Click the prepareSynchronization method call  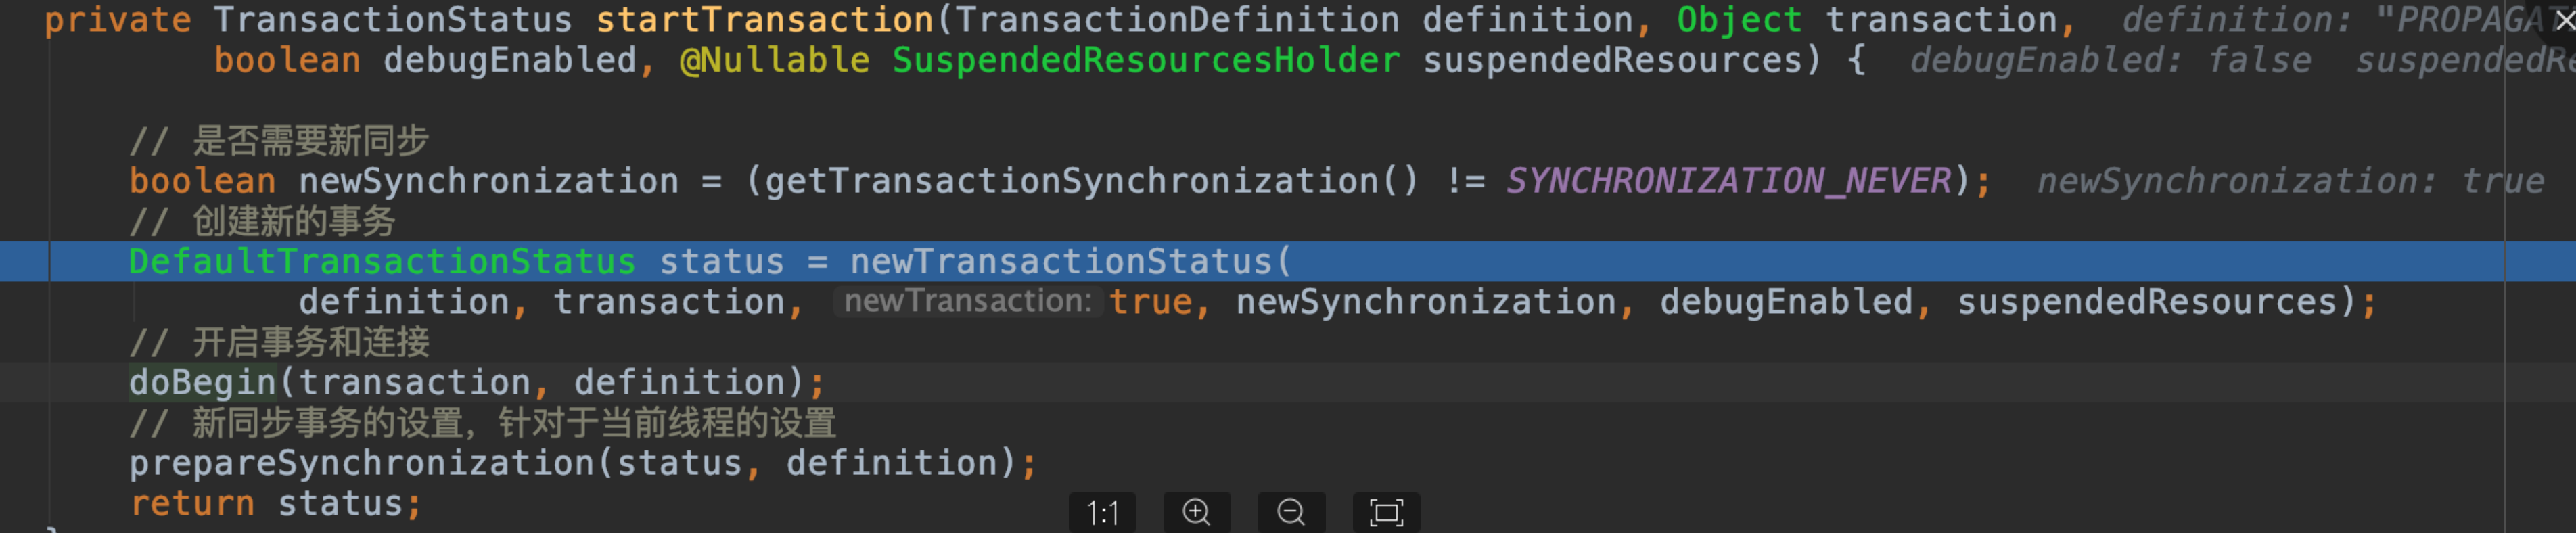[x=362, y=463]
